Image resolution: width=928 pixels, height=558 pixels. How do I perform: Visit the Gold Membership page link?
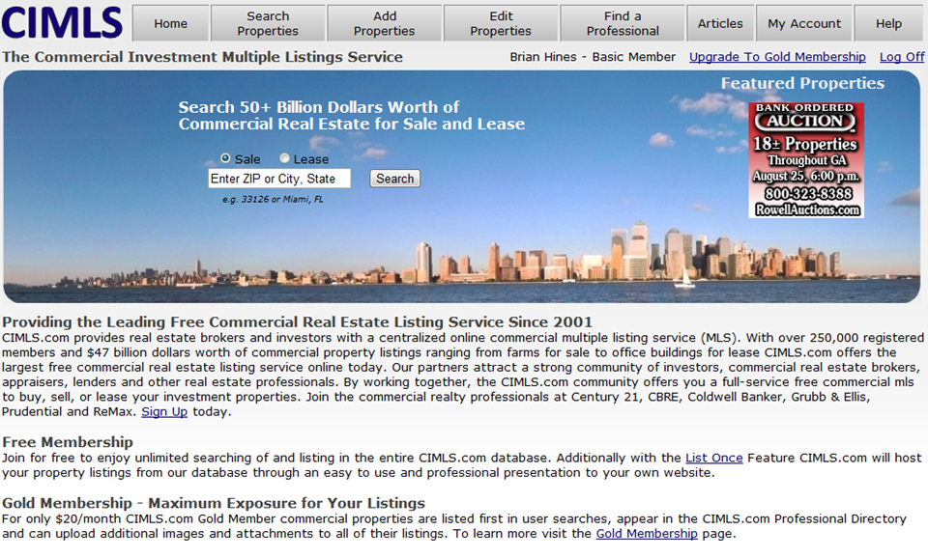[x=647, y=533]
